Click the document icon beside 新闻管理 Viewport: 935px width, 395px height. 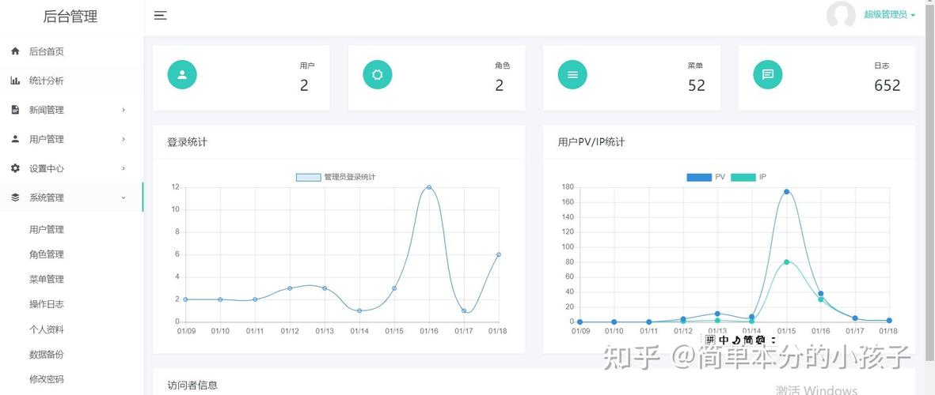pyautogui.click(x=16, y=110)
